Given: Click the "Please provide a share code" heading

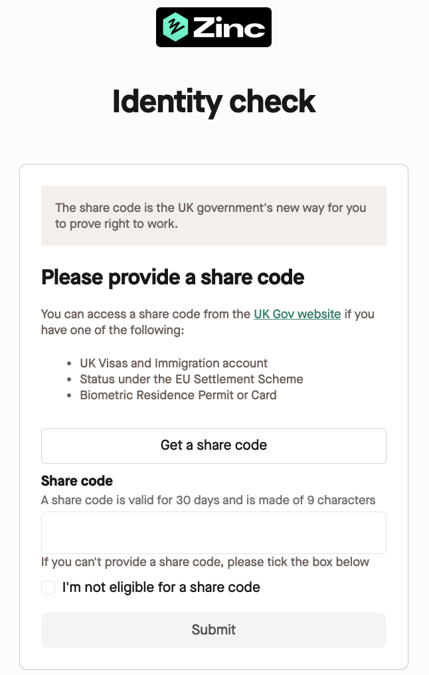Looking at the screenshot, I should click(x=173, y=277).
